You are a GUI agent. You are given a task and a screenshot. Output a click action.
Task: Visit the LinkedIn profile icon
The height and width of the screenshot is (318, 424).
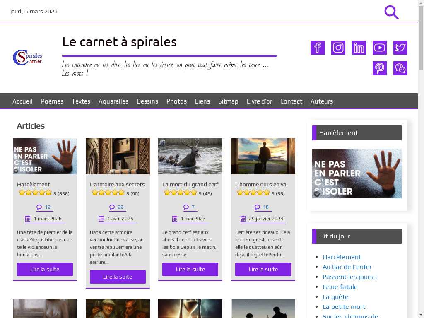pos(359,48)
